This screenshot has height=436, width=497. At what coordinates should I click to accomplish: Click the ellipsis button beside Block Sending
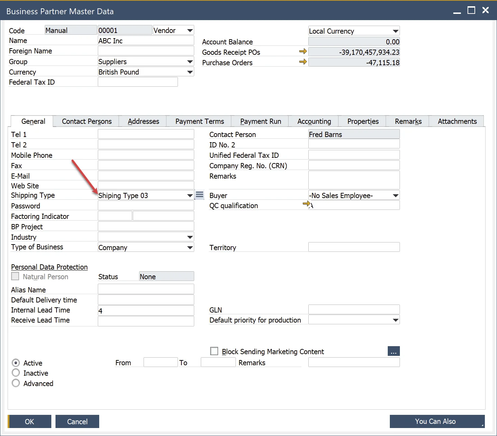point(394,351)
